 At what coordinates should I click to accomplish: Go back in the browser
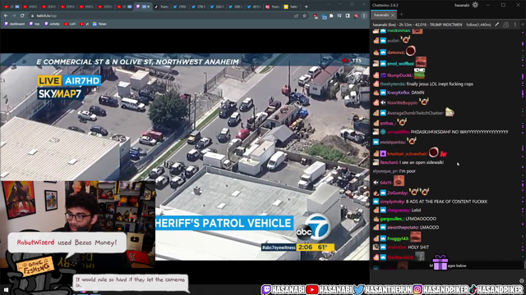pyautogui.click(x=6, y=16)
